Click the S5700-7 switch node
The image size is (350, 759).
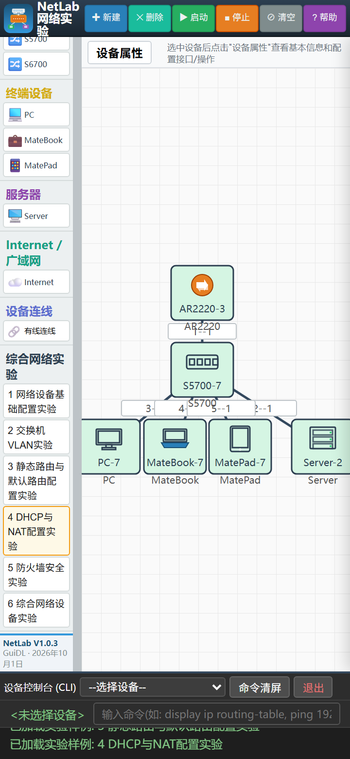point(202,370)
